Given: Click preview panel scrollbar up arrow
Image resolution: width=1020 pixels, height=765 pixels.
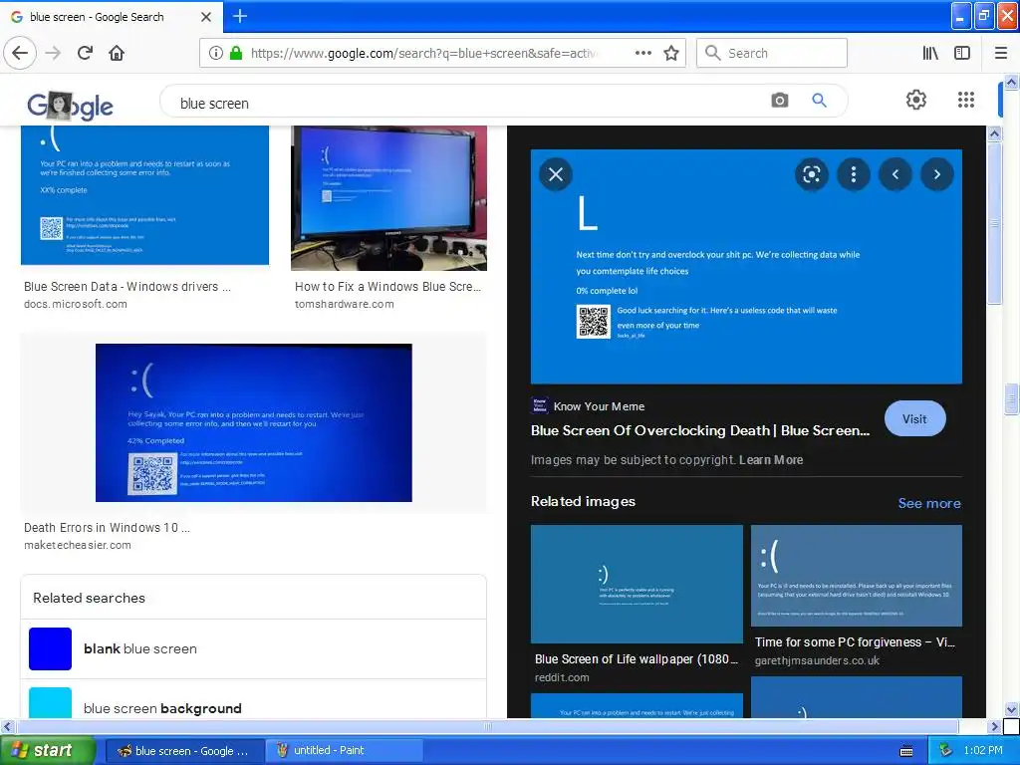Looking at the screenshot, I should pos(995,133).
